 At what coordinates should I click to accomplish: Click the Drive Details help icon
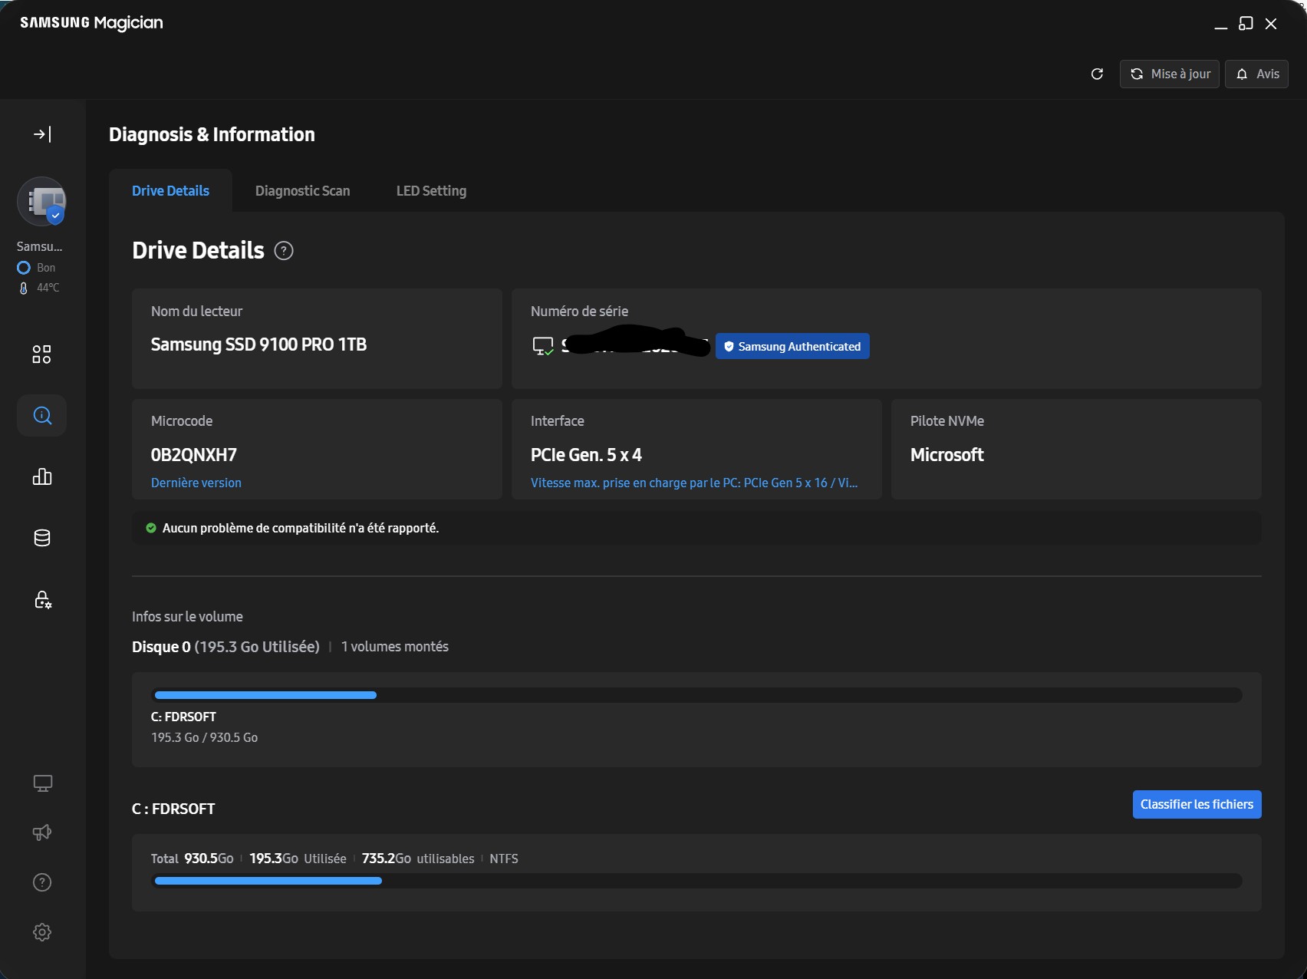[284, 251]
